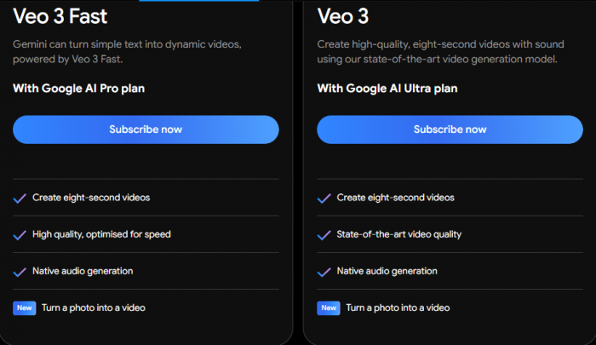Click checkmark beside Veo 3 Fast eight-second videos
This screenshot has width=596, height=345.
pos(20,198)
